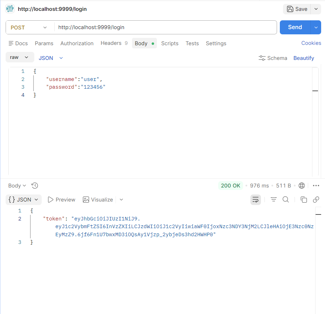
Task: Copy the response body
Action: coord(304,199)
